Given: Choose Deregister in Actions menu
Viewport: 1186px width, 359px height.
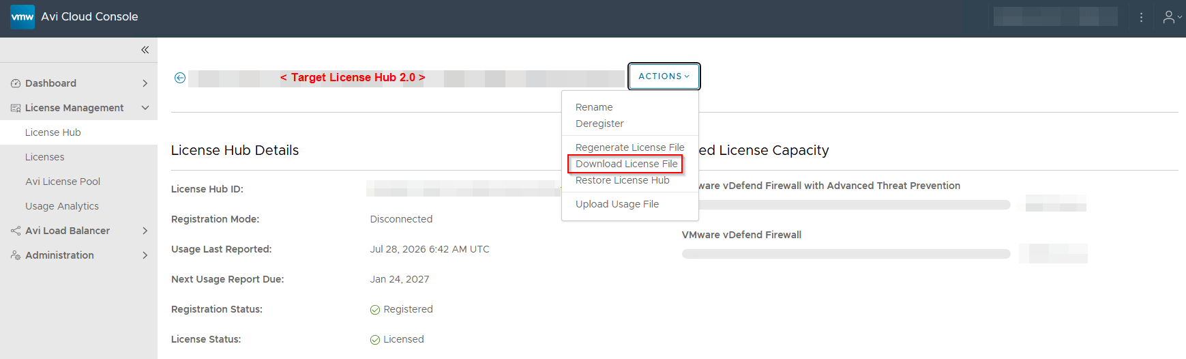Looking at the screenshot, I should pos(599,124).
